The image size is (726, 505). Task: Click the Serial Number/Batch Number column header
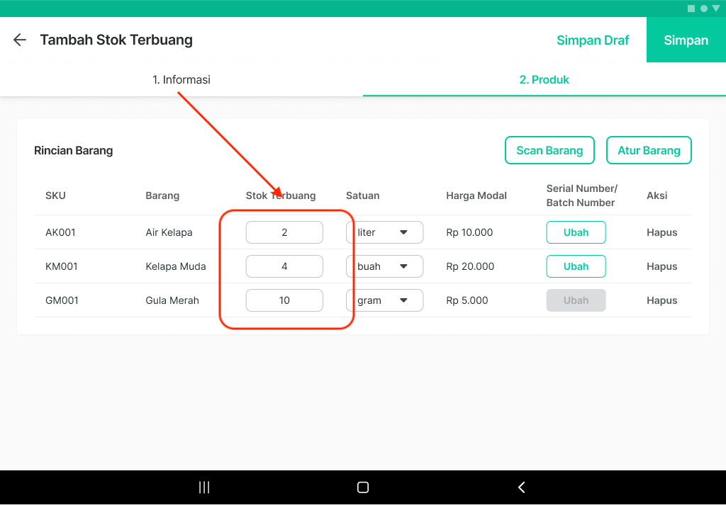pos(582,195)
